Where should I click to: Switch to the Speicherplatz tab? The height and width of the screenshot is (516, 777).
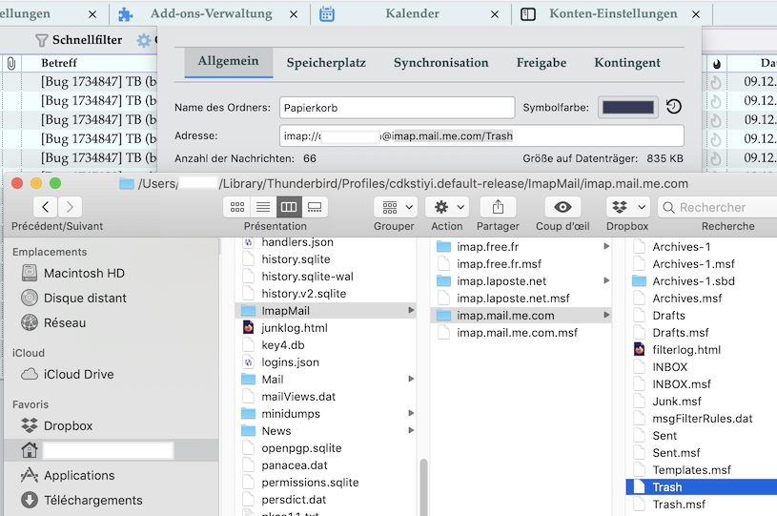click(326, 63)
